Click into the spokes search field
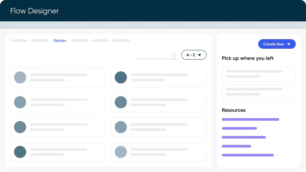Screen dimensions: 306x172 (x=154, y=55)
